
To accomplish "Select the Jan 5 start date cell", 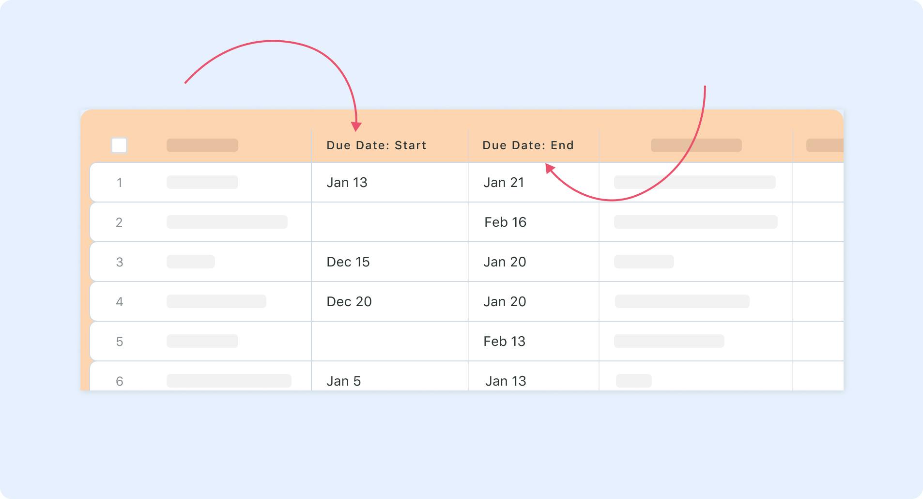I will (x=390, y=376).
